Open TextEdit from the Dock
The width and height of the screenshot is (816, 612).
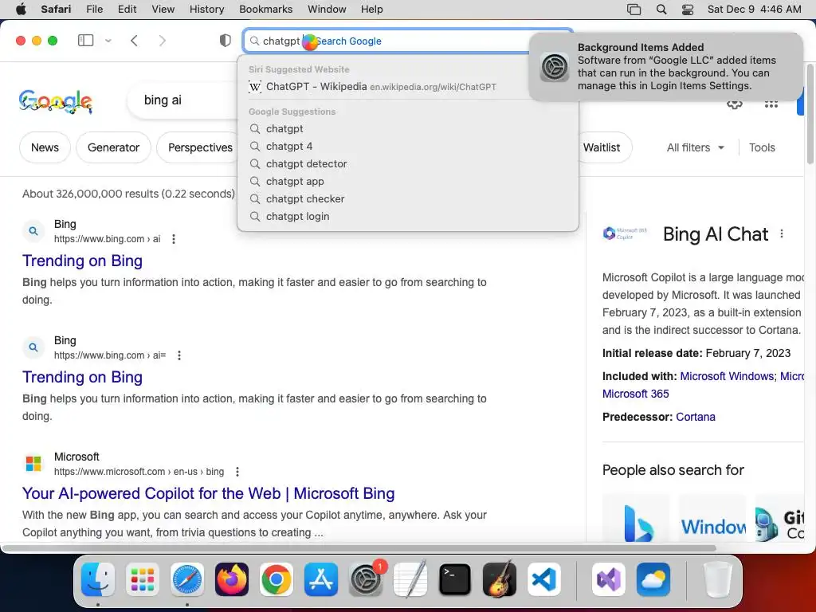[x=410, y=579]
